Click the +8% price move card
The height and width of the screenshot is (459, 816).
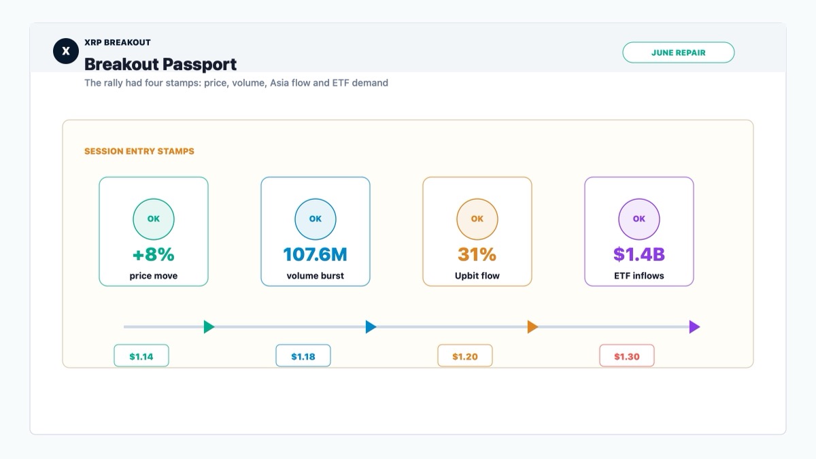[154, 231]
